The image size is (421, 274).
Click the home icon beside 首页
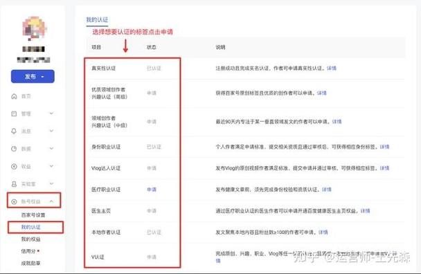[x=15, y=96]
